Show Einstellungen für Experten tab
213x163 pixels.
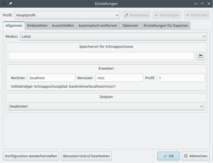(166, 26)
